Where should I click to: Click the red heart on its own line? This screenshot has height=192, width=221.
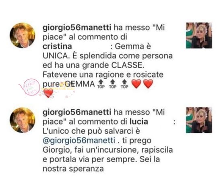point(48,93)
